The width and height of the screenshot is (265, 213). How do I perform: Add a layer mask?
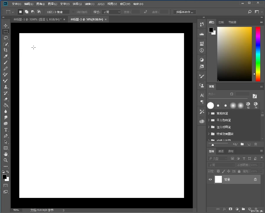(x=230, y=209)
